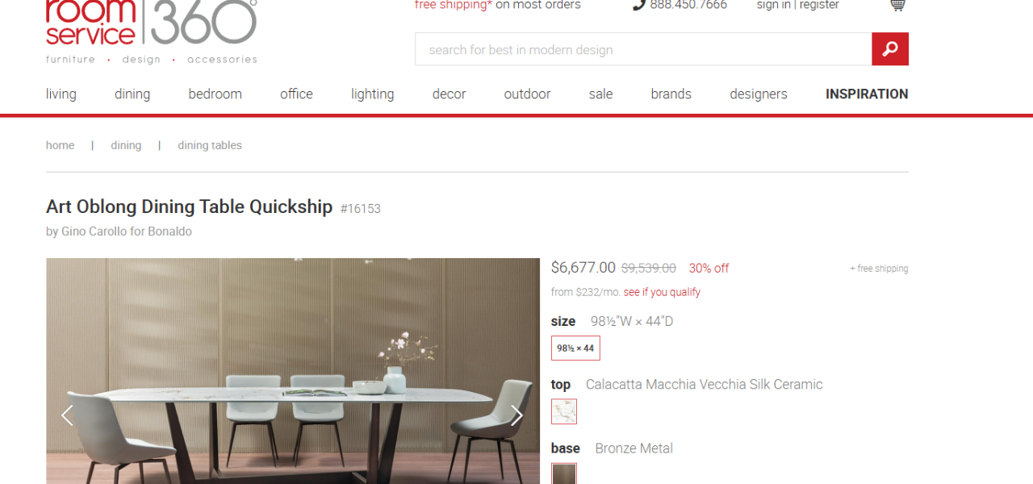The image size is (1033, 484).
Task: Expand the outdoor category menu
Action: (x=527, y=94)
